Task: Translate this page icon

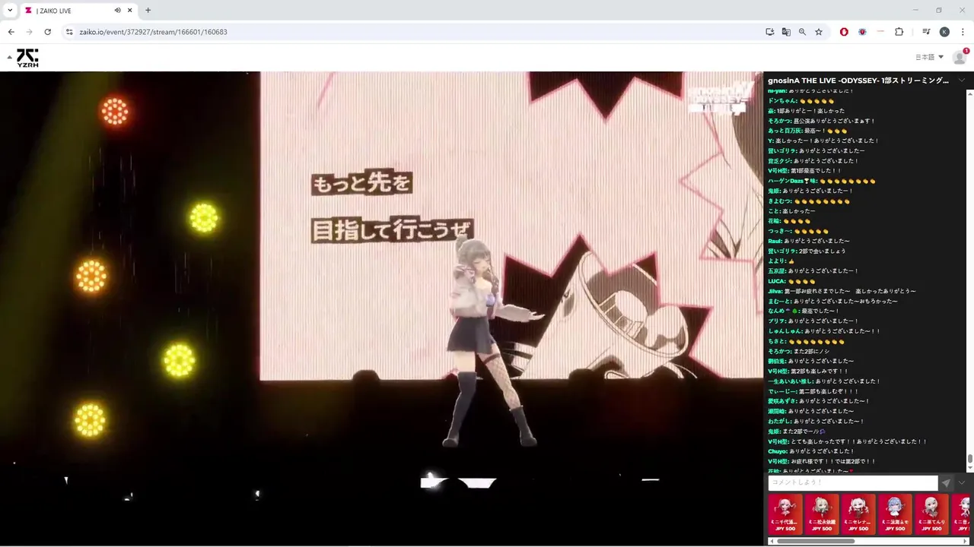Action: tap(786, 32)
